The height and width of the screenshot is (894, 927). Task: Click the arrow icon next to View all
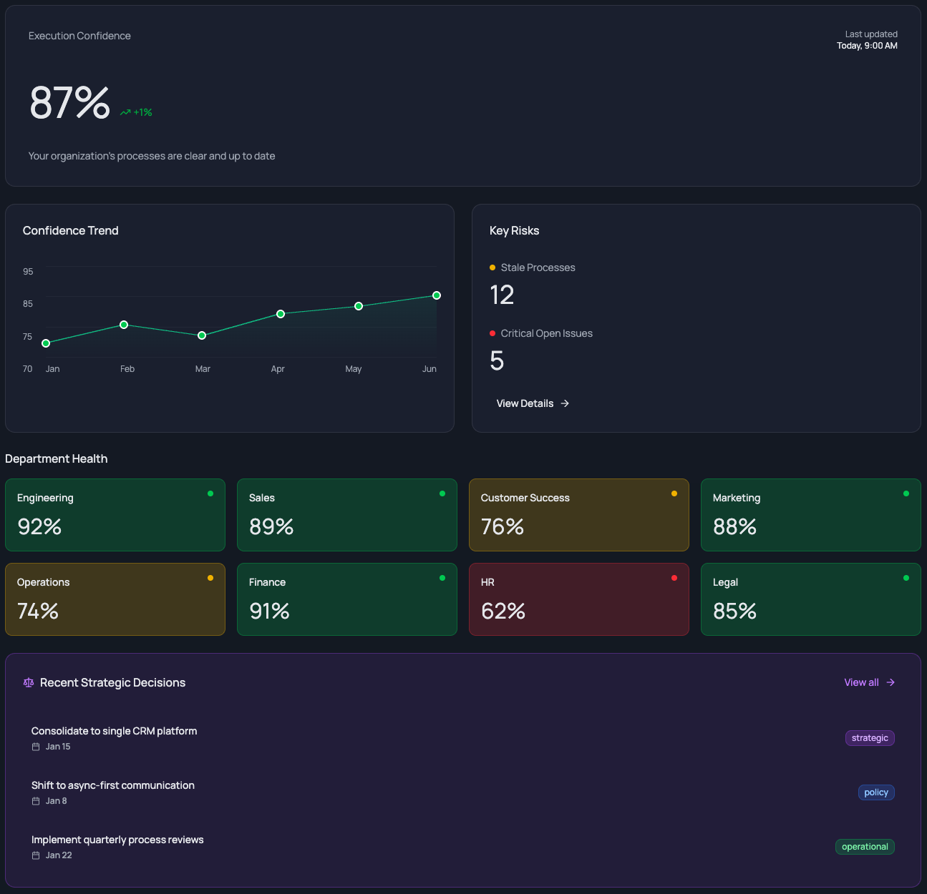pos(890,682)
